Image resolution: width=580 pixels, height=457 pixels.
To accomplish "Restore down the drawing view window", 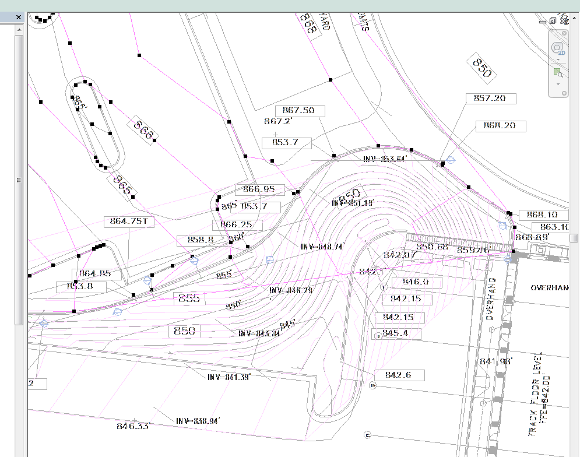I will [x=553, y=21].
